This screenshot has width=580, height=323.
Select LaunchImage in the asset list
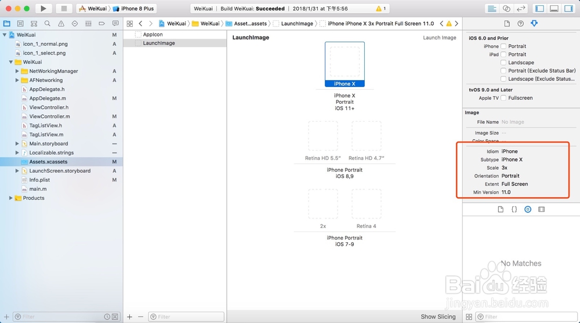tap(159, 43)
